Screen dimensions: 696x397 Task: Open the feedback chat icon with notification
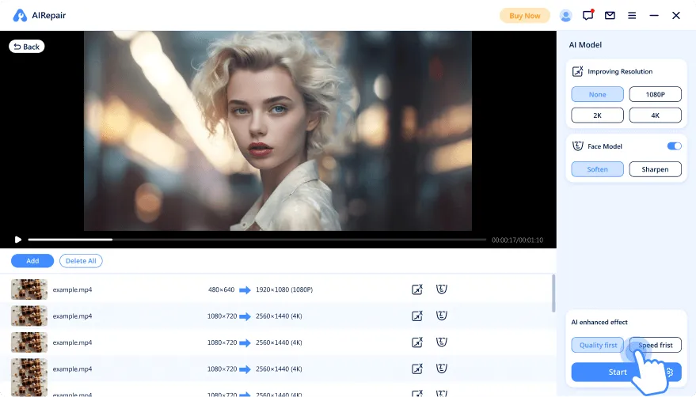588,15
